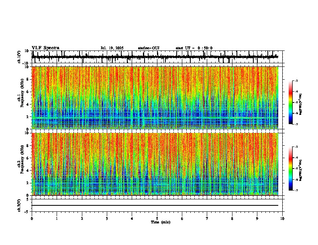
Task: Click time-axis tick label "8"
Action: [232, 219]
